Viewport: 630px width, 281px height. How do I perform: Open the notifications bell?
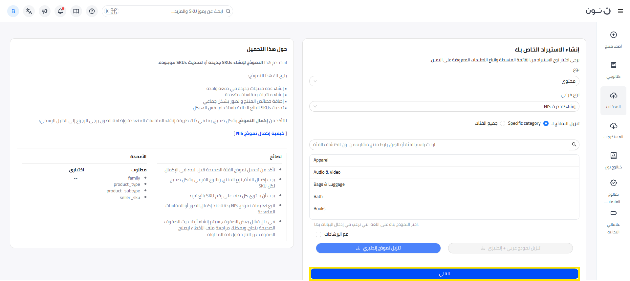tap(60, 11)
